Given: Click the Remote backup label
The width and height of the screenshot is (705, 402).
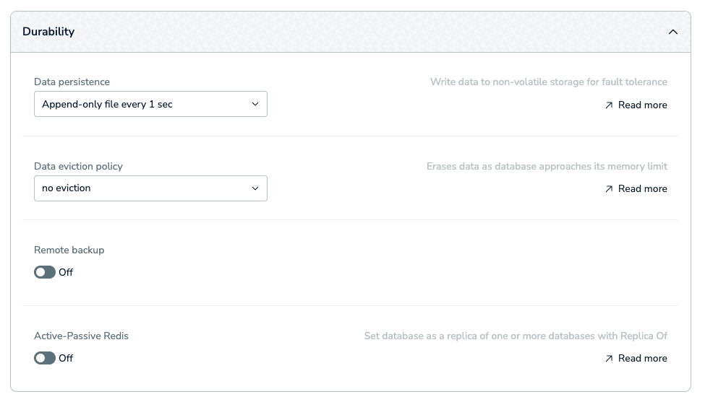Looking at the screenshot, I should pyautogui.click(x=69, y=250).
